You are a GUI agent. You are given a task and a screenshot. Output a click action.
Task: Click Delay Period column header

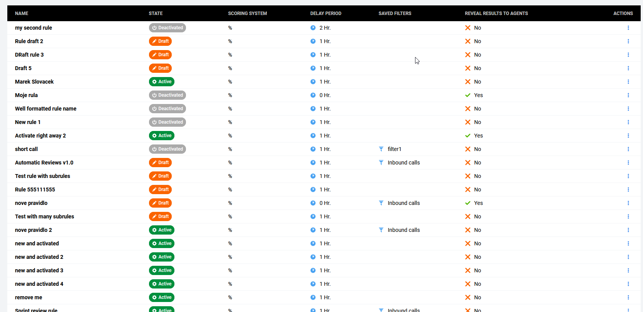click(x=326, y=13)
